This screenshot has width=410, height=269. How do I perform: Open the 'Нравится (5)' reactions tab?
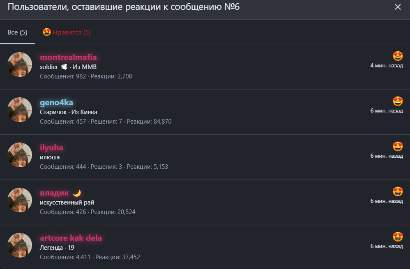coord(71,32)
